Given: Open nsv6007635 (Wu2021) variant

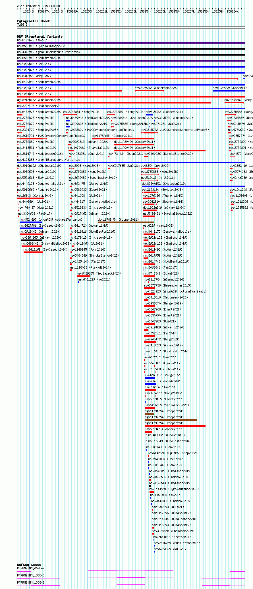Looking at the screenshot, I should pyautogui.click(x=124, y=166).
